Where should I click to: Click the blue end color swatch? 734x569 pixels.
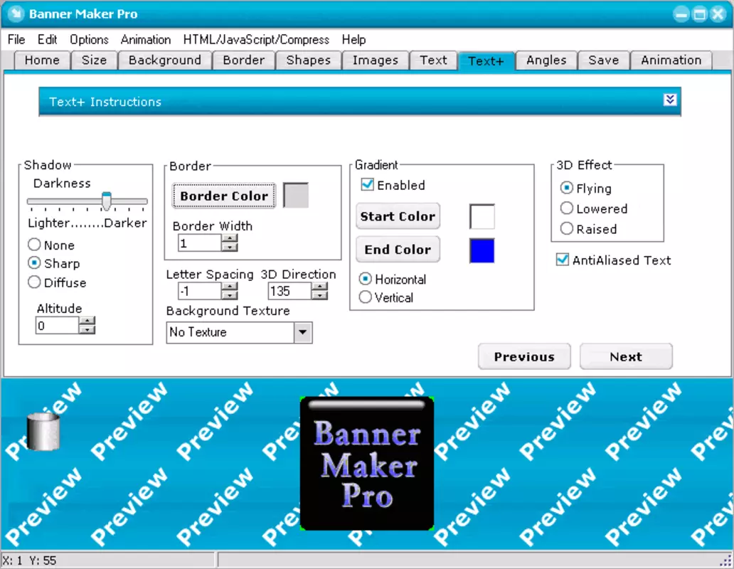(x=482, y=250)
